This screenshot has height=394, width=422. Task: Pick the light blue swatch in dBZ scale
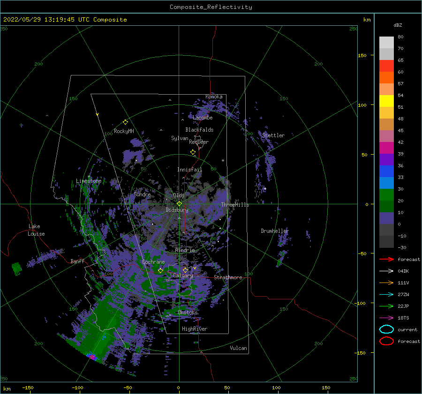(x=386, y=183)
